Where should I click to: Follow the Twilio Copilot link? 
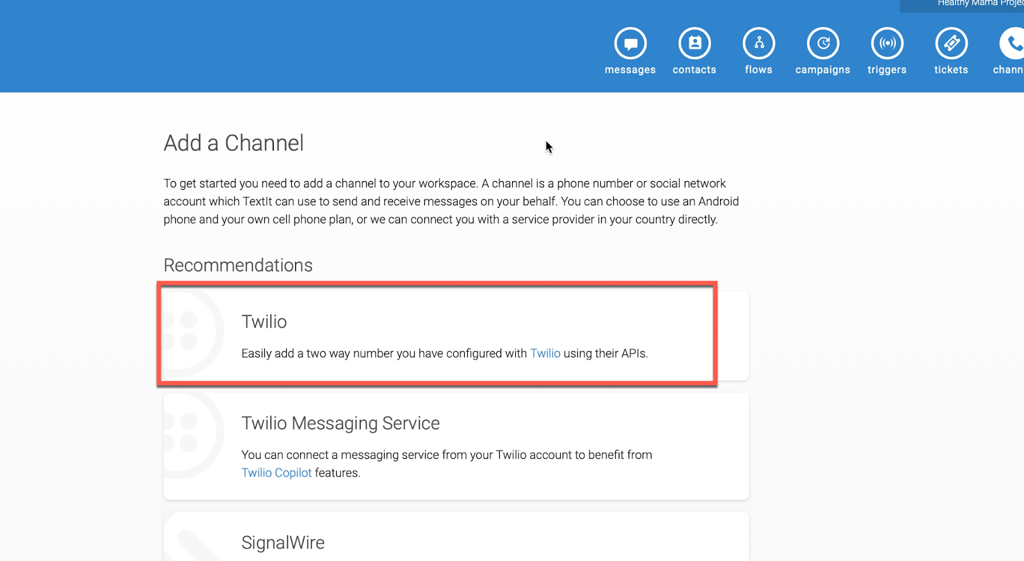coord(276,473)
